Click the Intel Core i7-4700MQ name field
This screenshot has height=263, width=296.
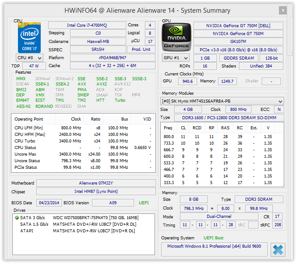(x=87, y=25)
